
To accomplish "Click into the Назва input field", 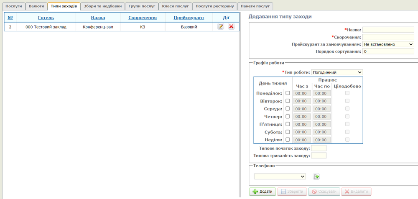I will [x=388, y=30].
